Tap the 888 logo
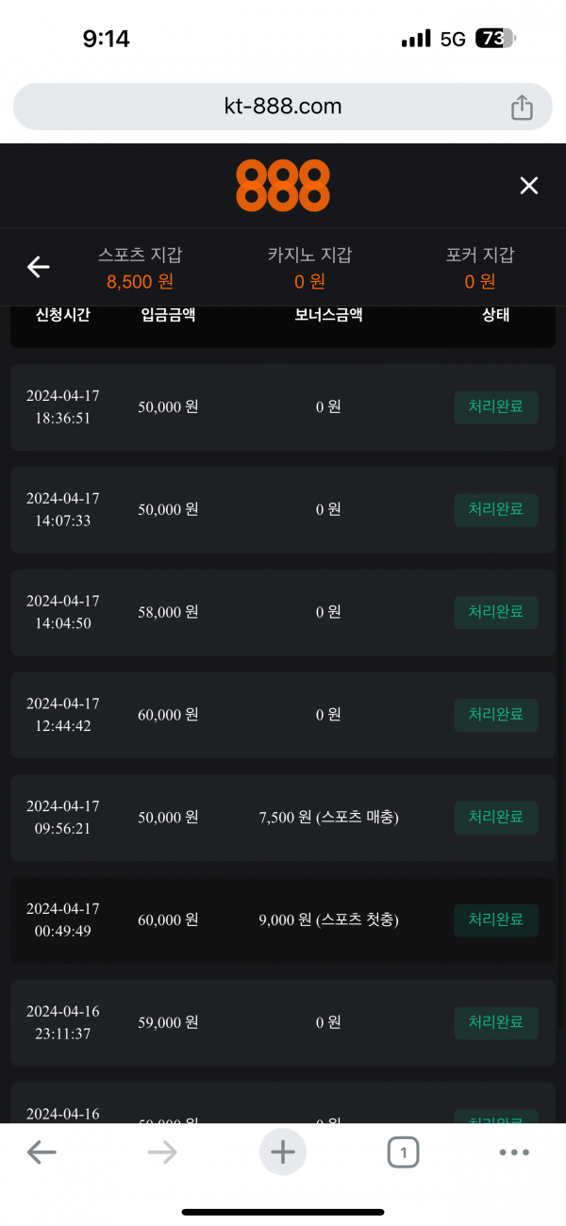 (283, 186)
